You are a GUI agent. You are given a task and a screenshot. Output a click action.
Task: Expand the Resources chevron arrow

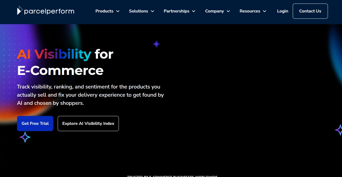[265, 11]
